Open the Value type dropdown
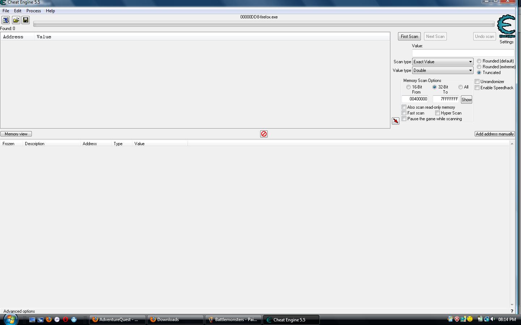The height and width of the screenshot is (325, 521). (443, 70)
